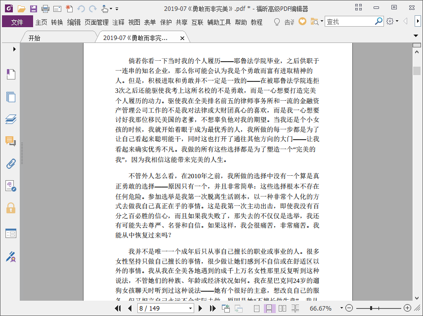The height and width of the screenshot is (316, 423).
Task: Open the 帮助 ribbon tab
Action: [241, 22]
